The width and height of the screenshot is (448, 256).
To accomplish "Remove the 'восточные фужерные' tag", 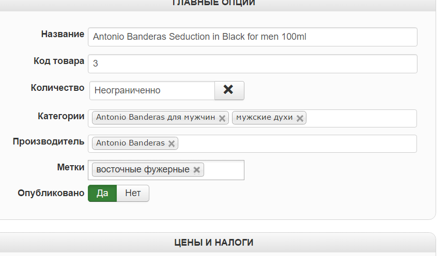I will (196, 170).
